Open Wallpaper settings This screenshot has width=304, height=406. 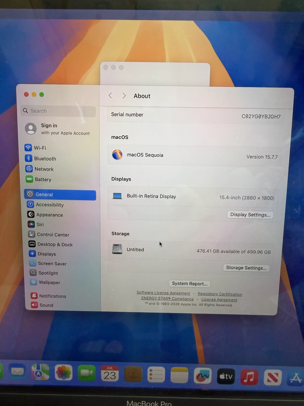click(x=45, y=282)
